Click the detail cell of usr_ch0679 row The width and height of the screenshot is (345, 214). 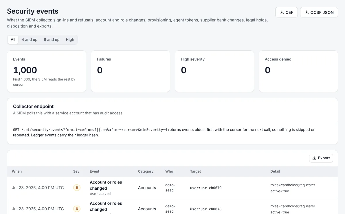click(293, 188)
